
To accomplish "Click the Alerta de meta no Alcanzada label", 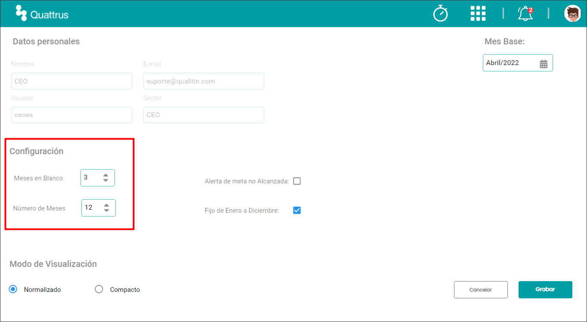I will coord(247,181).
